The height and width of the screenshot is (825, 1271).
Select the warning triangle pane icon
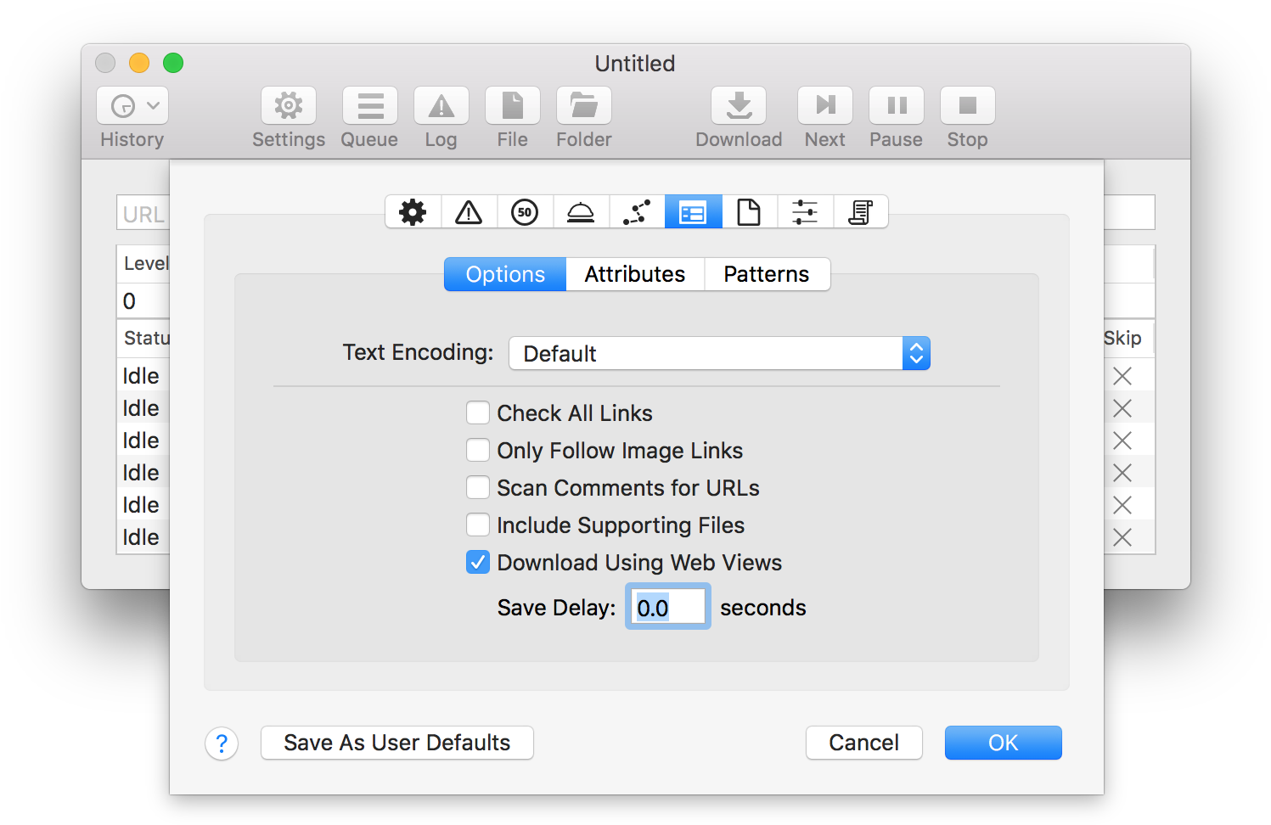[x=469, y=212]
